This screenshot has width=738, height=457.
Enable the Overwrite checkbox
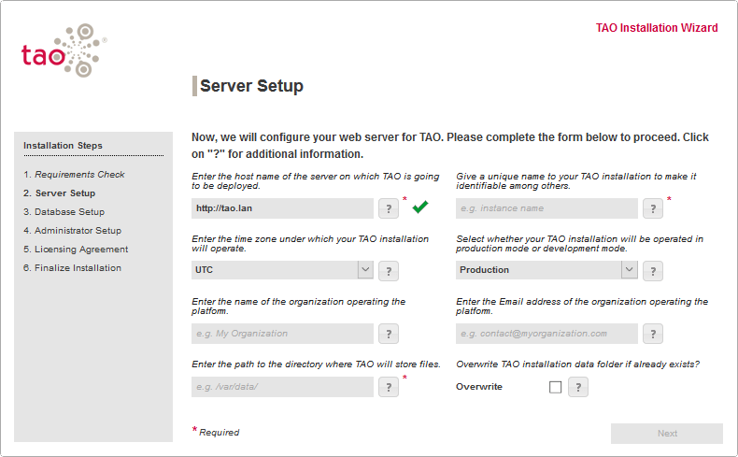556,387
